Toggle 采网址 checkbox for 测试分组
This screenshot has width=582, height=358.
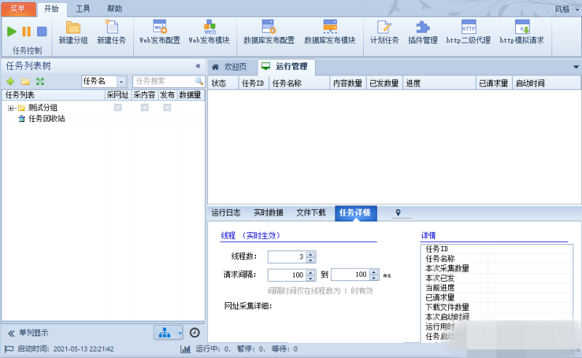tap(118, 107)
